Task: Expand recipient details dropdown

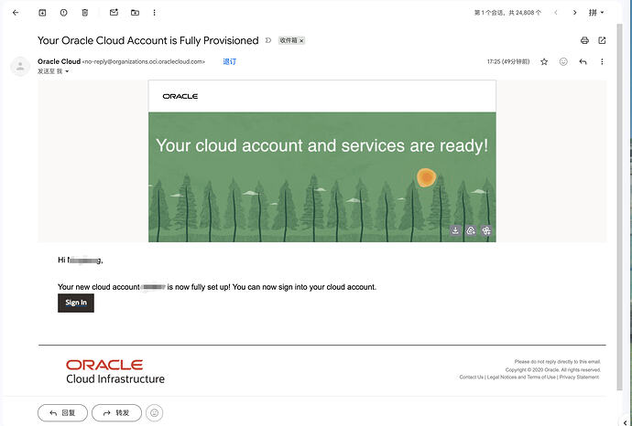Action: 67,71
